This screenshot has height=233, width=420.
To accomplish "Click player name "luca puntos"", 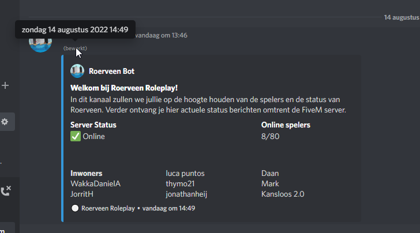I will pos(185,173).
